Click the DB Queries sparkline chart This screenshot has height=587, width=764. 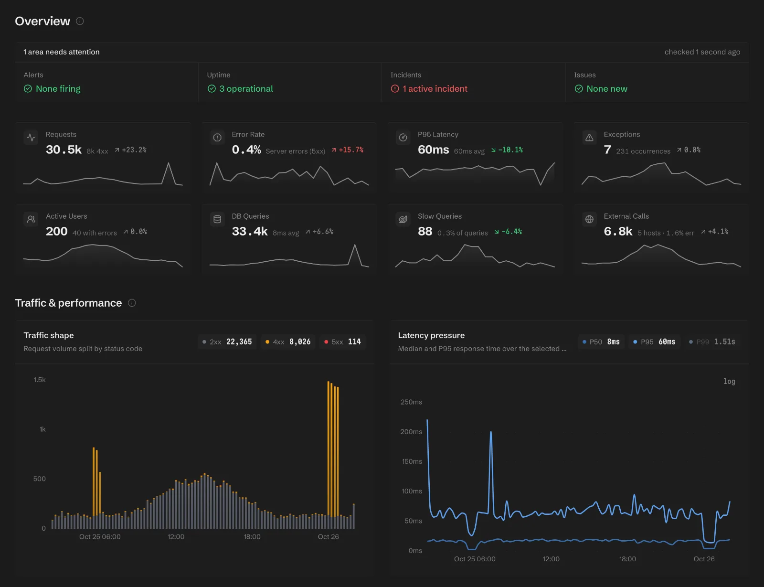(x=289, y=256)
